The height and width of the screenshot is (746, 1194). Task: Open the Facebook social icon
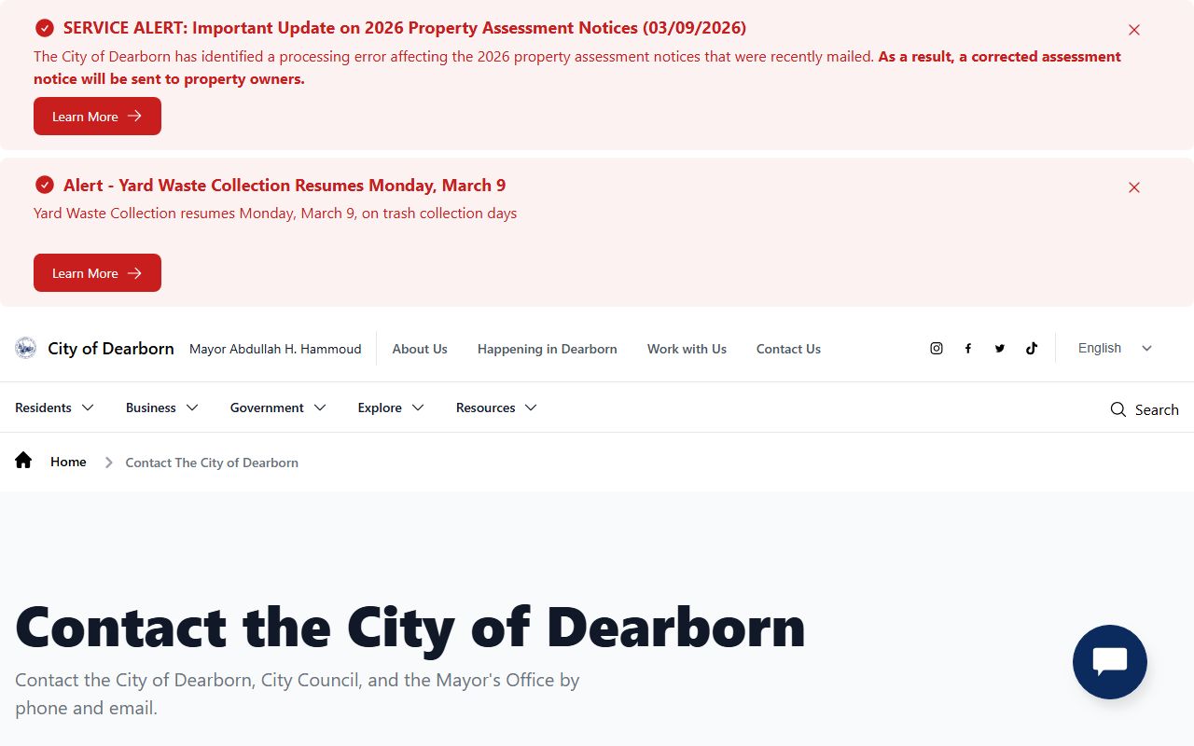point(968,348)
